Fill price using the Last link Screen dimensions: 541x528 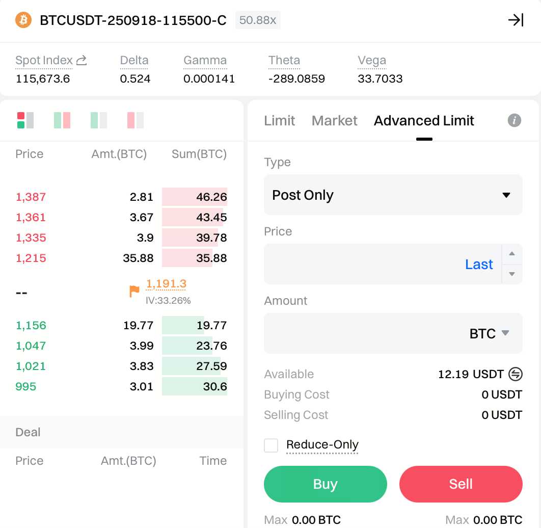pos(479,264)
